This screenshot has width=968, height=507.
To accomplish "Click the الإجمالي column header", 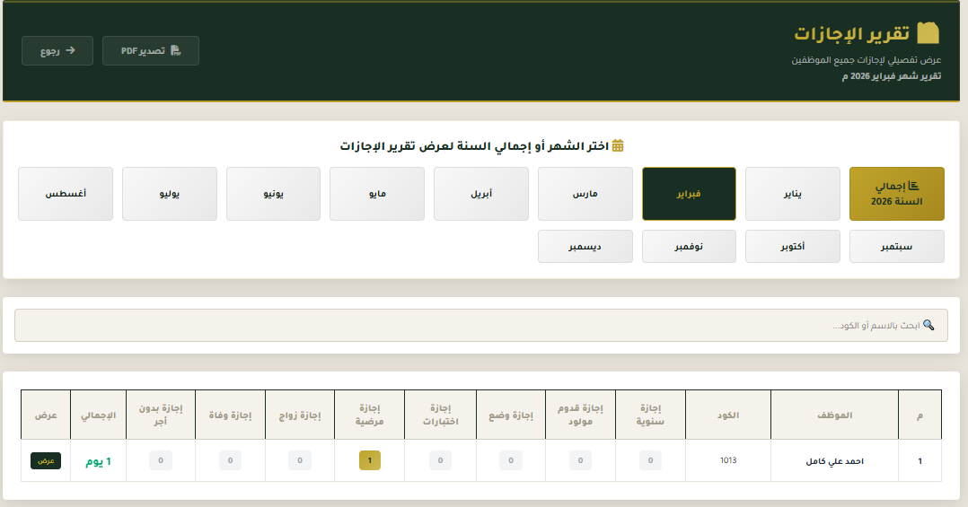I will coord(98,415).
